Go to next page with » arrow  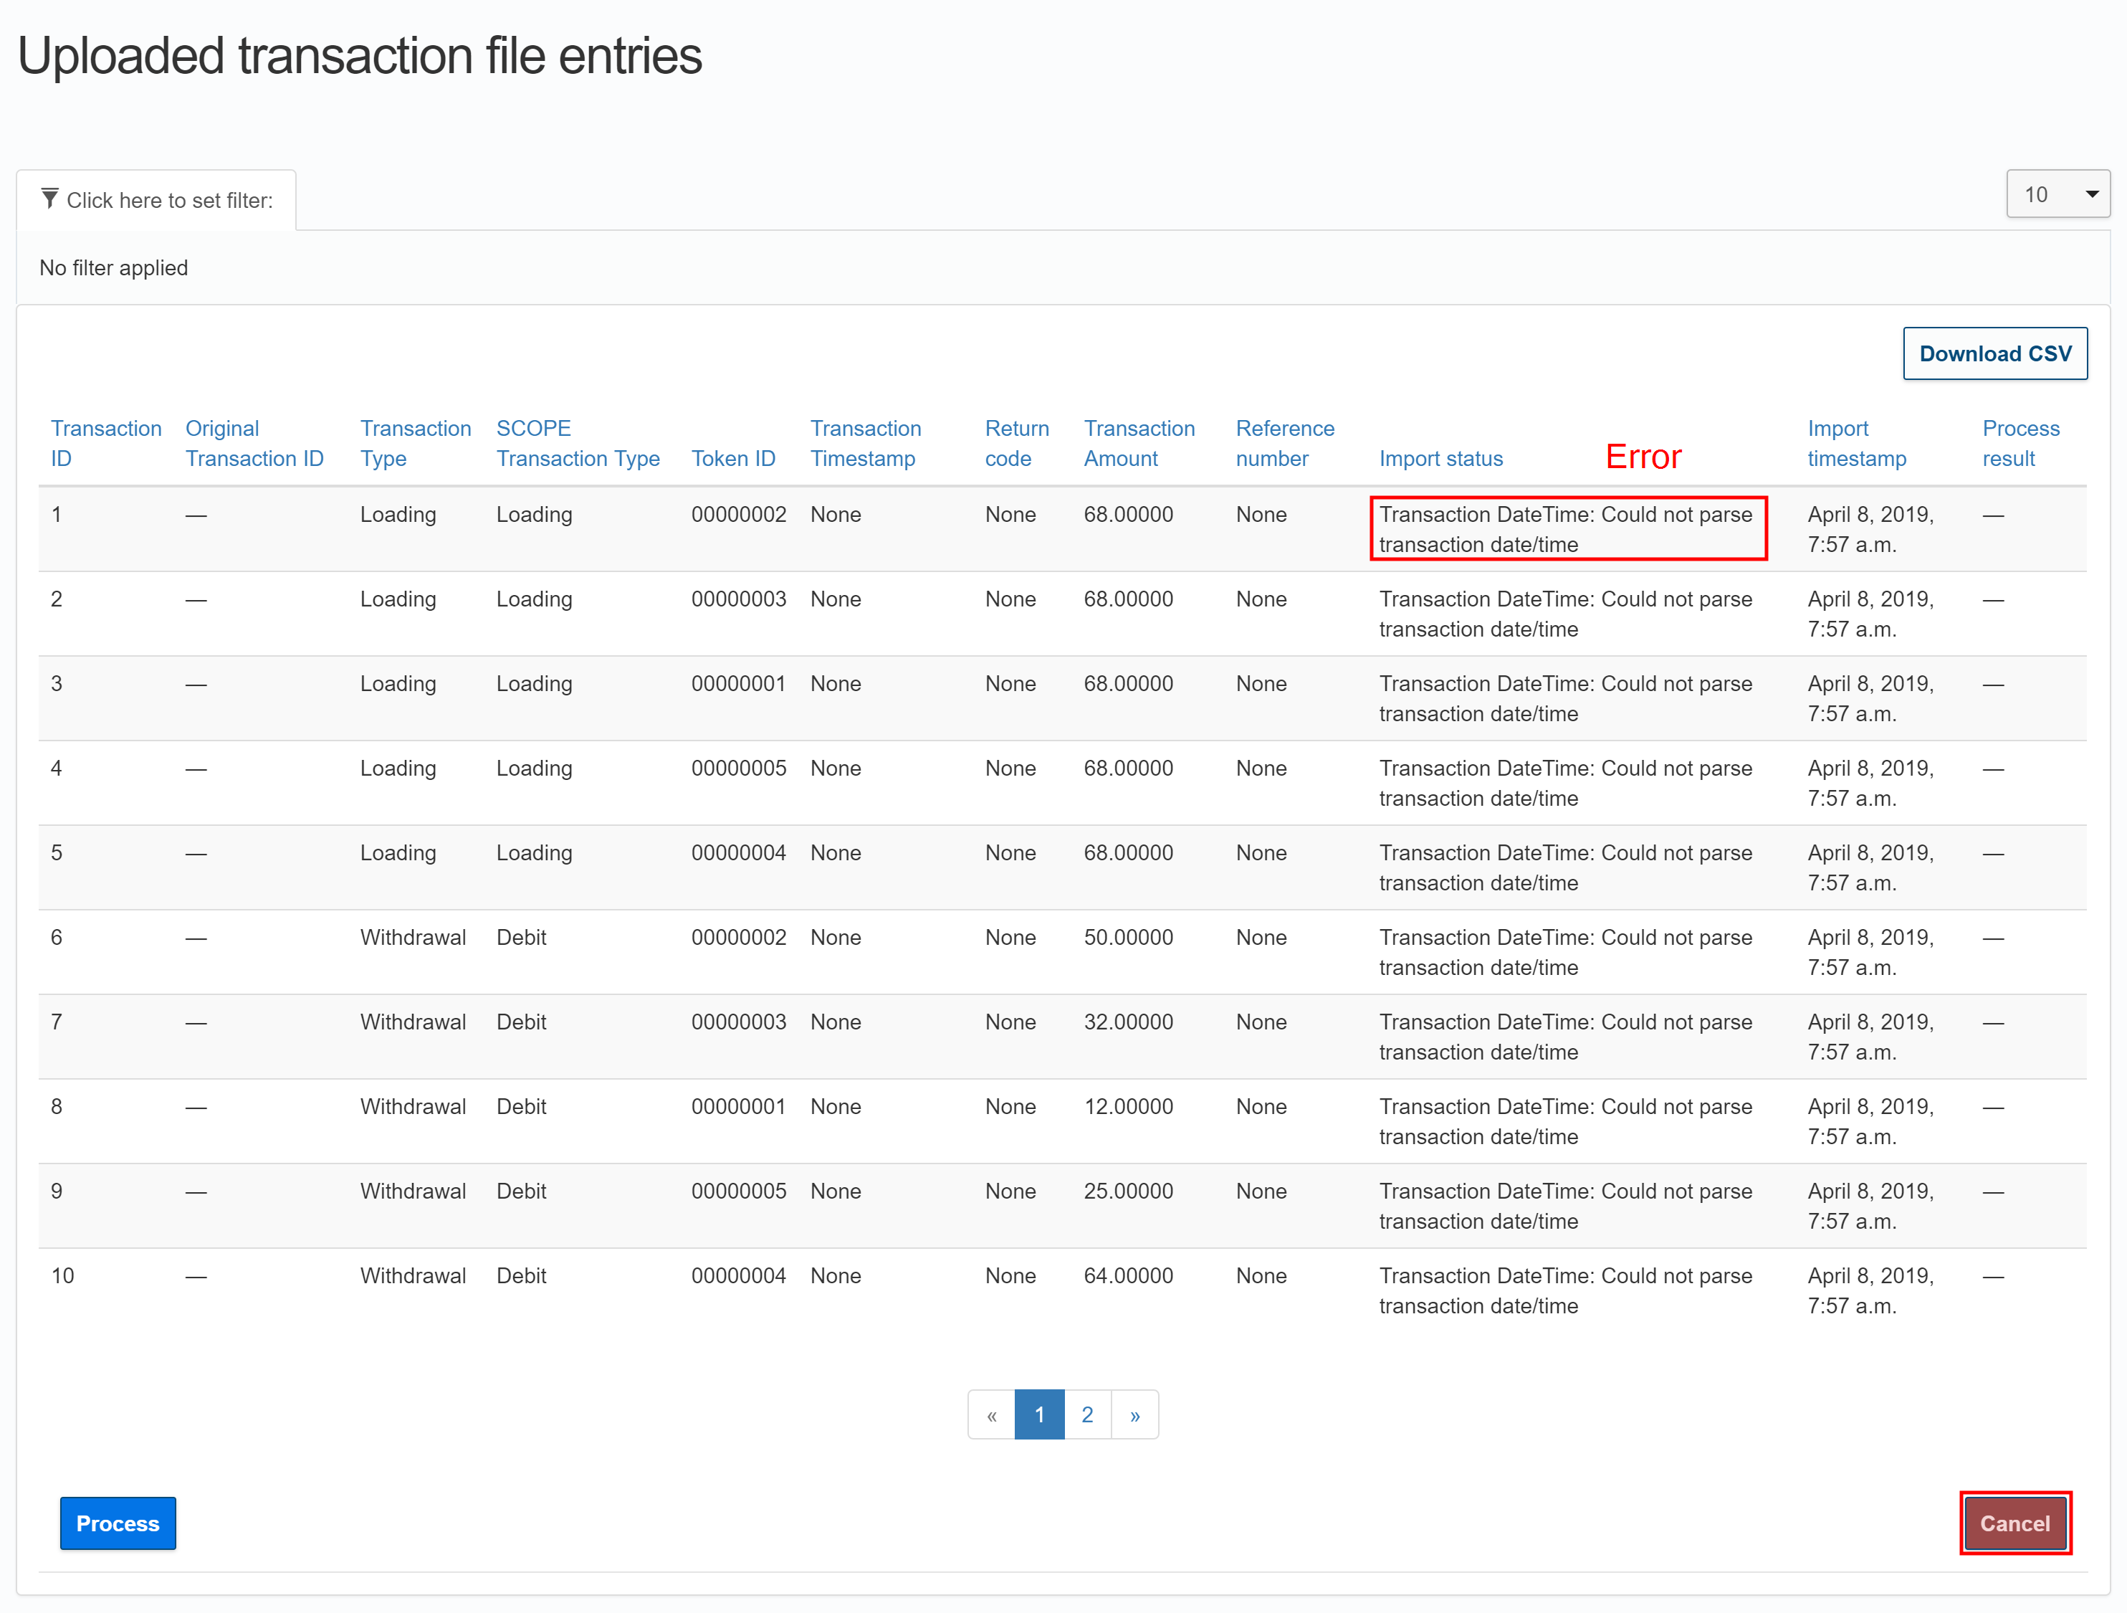point(1136,1414)
